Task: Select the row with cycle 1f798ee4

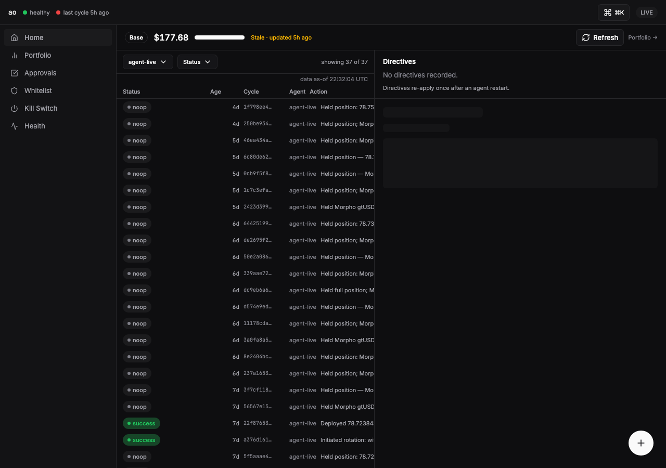Action: click(x=246, y=107)
